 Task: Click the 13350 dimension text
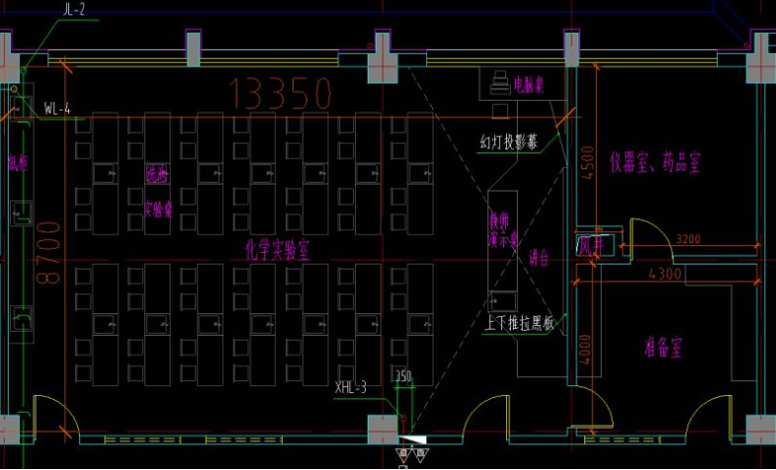click(x=281, y=93)
